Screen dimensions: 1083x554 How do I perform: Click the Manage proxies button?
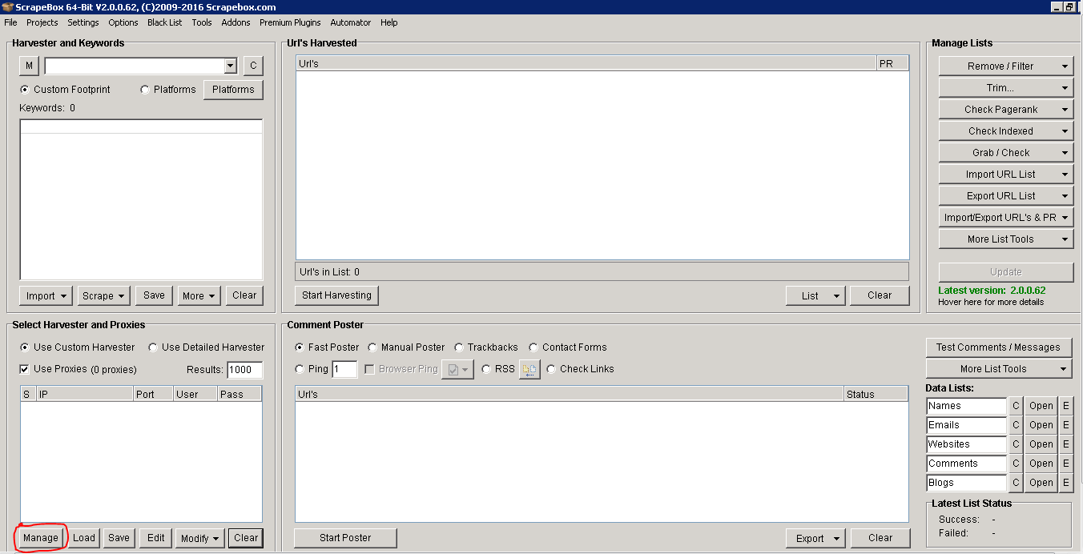(x=41, y=538)
